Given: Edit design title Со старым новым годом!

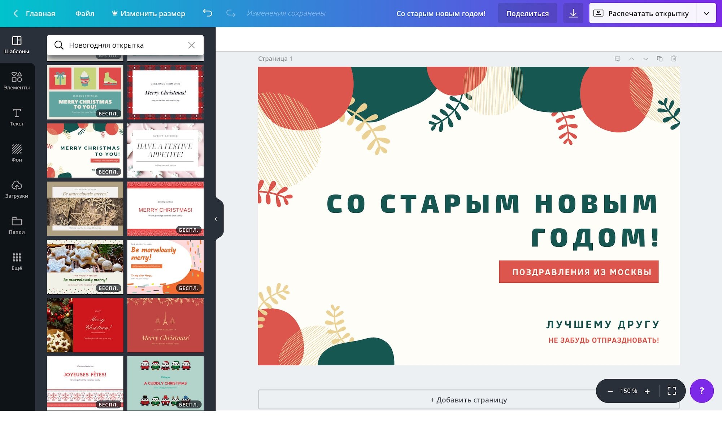Looking at the screenshot, I should (x=441, y=13).
